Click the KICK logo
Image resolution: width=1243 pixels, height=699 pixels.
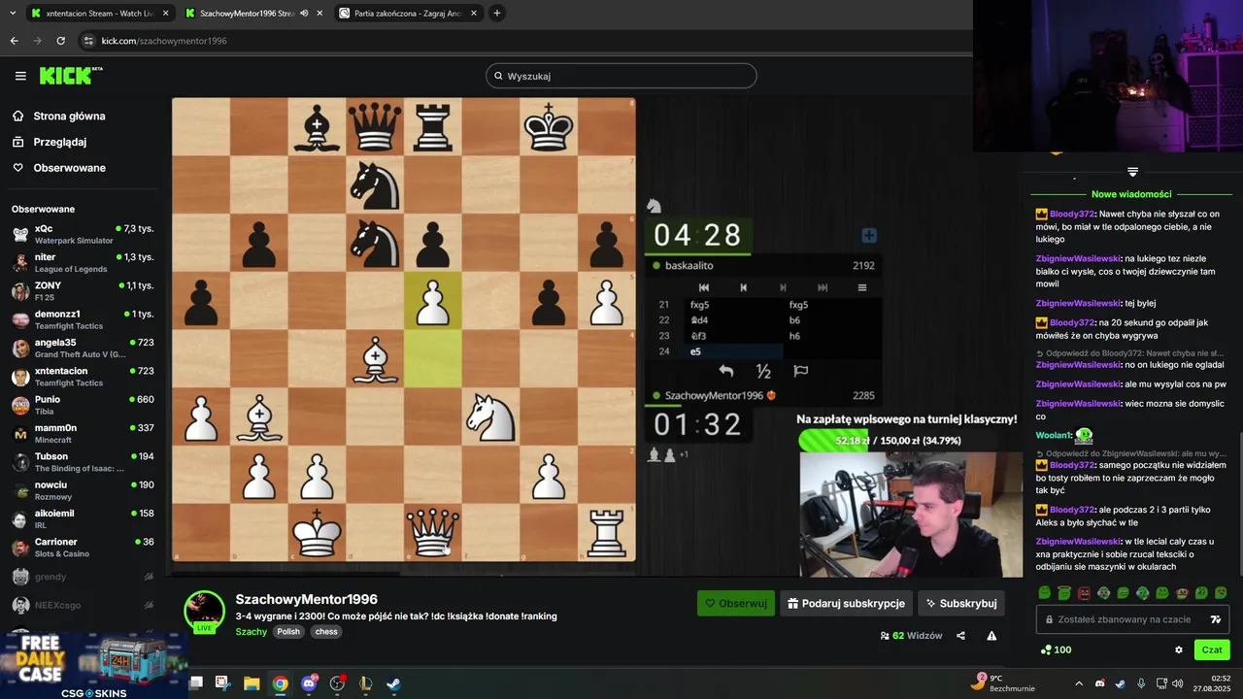70,76
